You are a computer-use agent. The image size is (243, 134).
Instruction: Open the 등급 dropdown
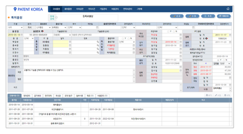click(x=29, y=38)
